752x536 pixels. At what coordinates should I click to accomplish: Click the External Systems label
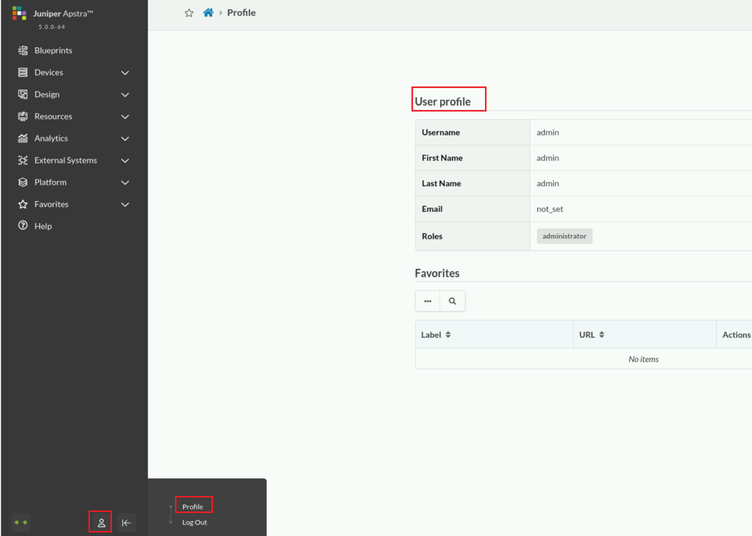(x=65, y=160)
